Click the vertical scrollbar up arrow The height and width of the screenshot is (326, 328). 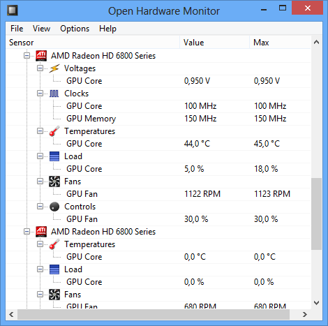pos(316,42)
